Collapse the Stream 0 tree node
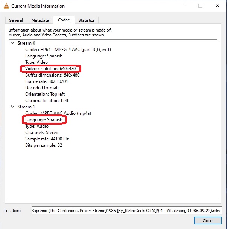The height and width of the screenshot is (229, 227). coord(13,43)
